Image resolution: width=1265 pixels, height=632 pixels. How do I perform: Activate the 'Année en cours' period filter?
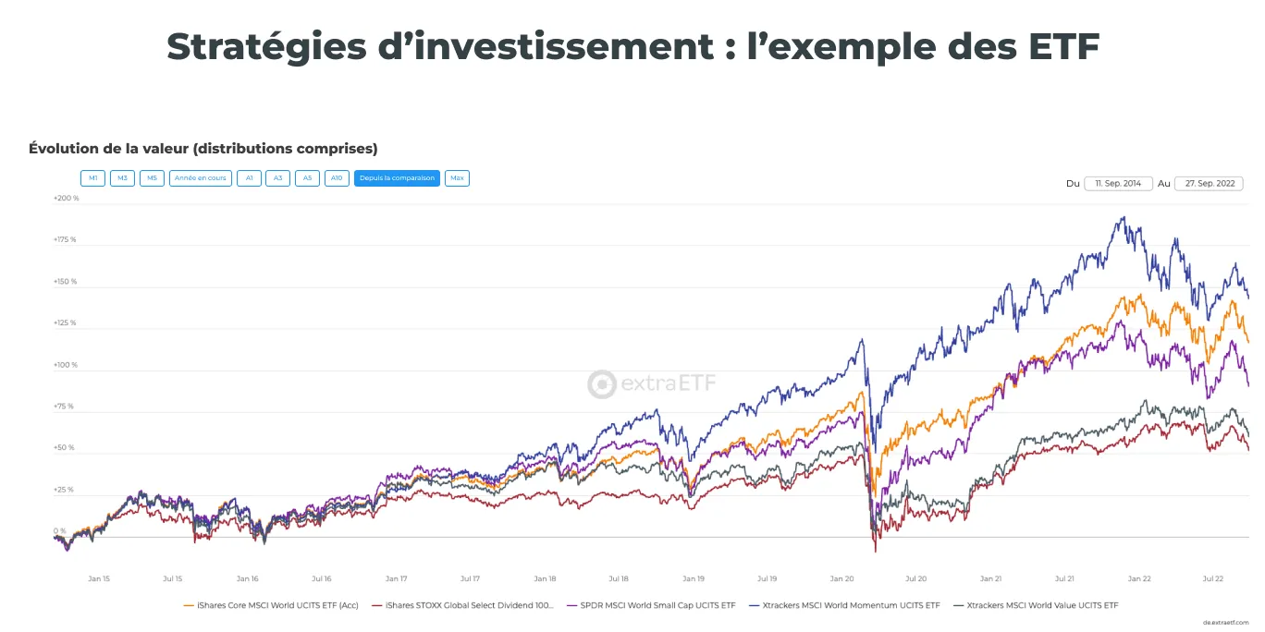pos(200,177)
